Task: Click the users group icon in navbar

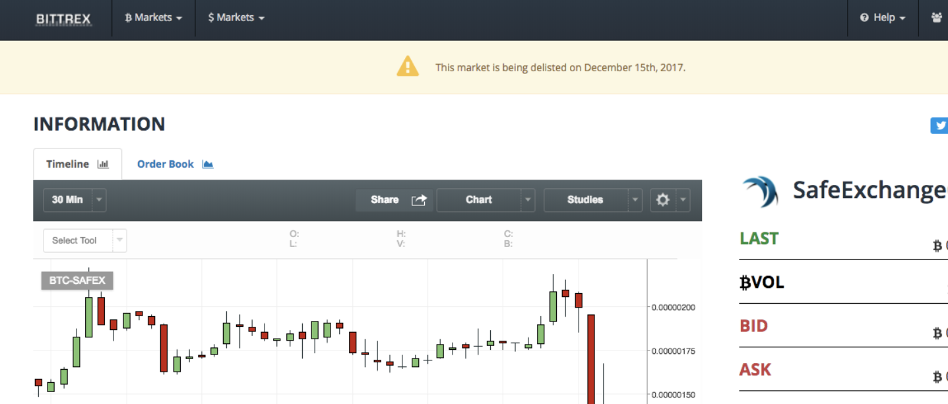Action: pyautogui.click(x=937, y=18)
